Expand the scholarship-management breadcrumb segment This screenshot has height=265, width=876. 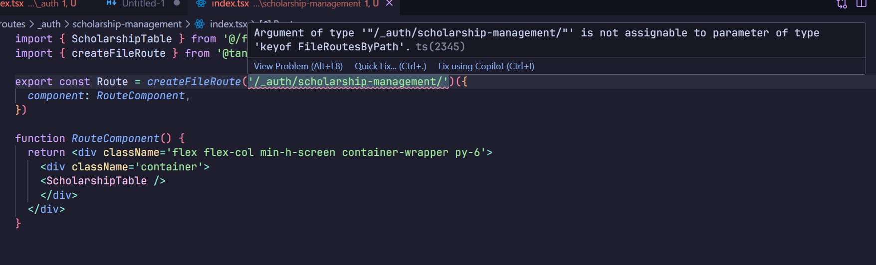(x=127, y=24)
